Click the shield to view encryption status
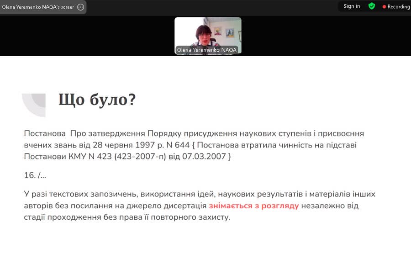The width and height of the screenshot is (411, 274). pos(372,6)
